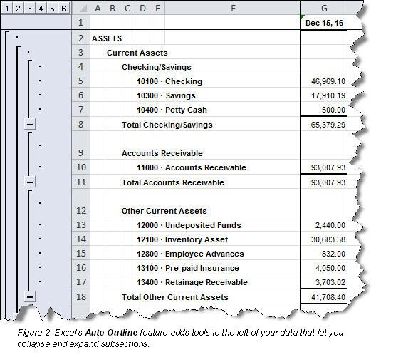The image size is (413, 357).
Task: Select column F header
Action: click(233, 8)
